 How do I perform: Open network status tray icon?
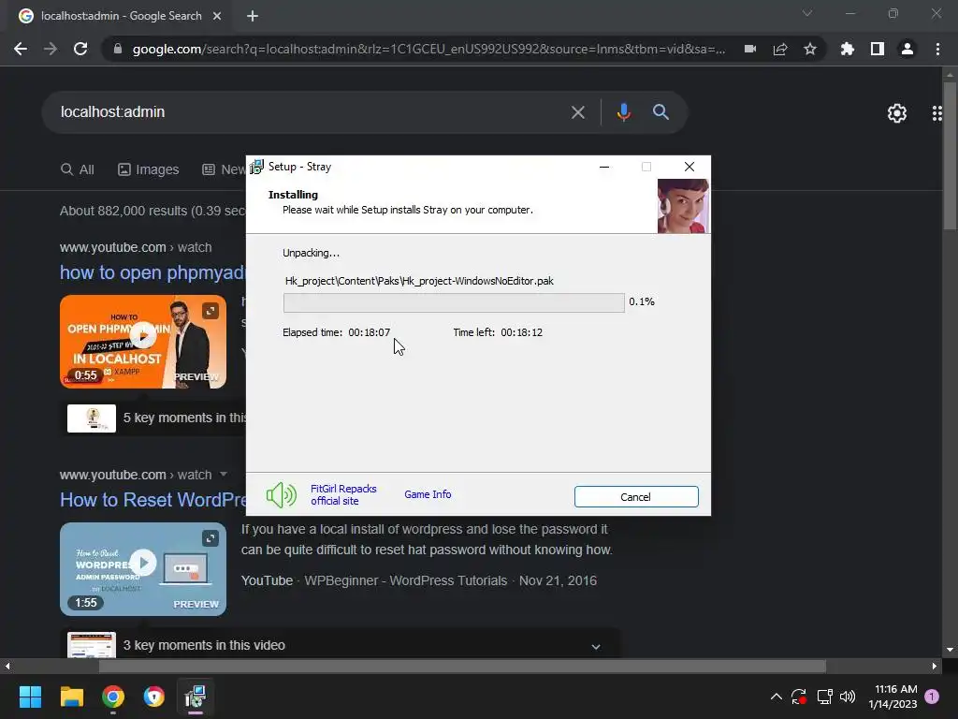pyautogui.click(x=824, y=697)
